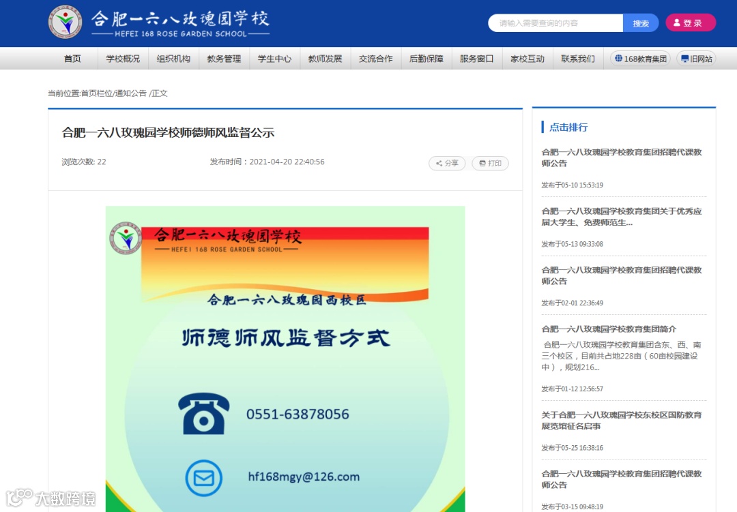This screenshot has width=737, height=512.
Task: Open the 教师发展 menu item
Action: (x=326, y=59)
